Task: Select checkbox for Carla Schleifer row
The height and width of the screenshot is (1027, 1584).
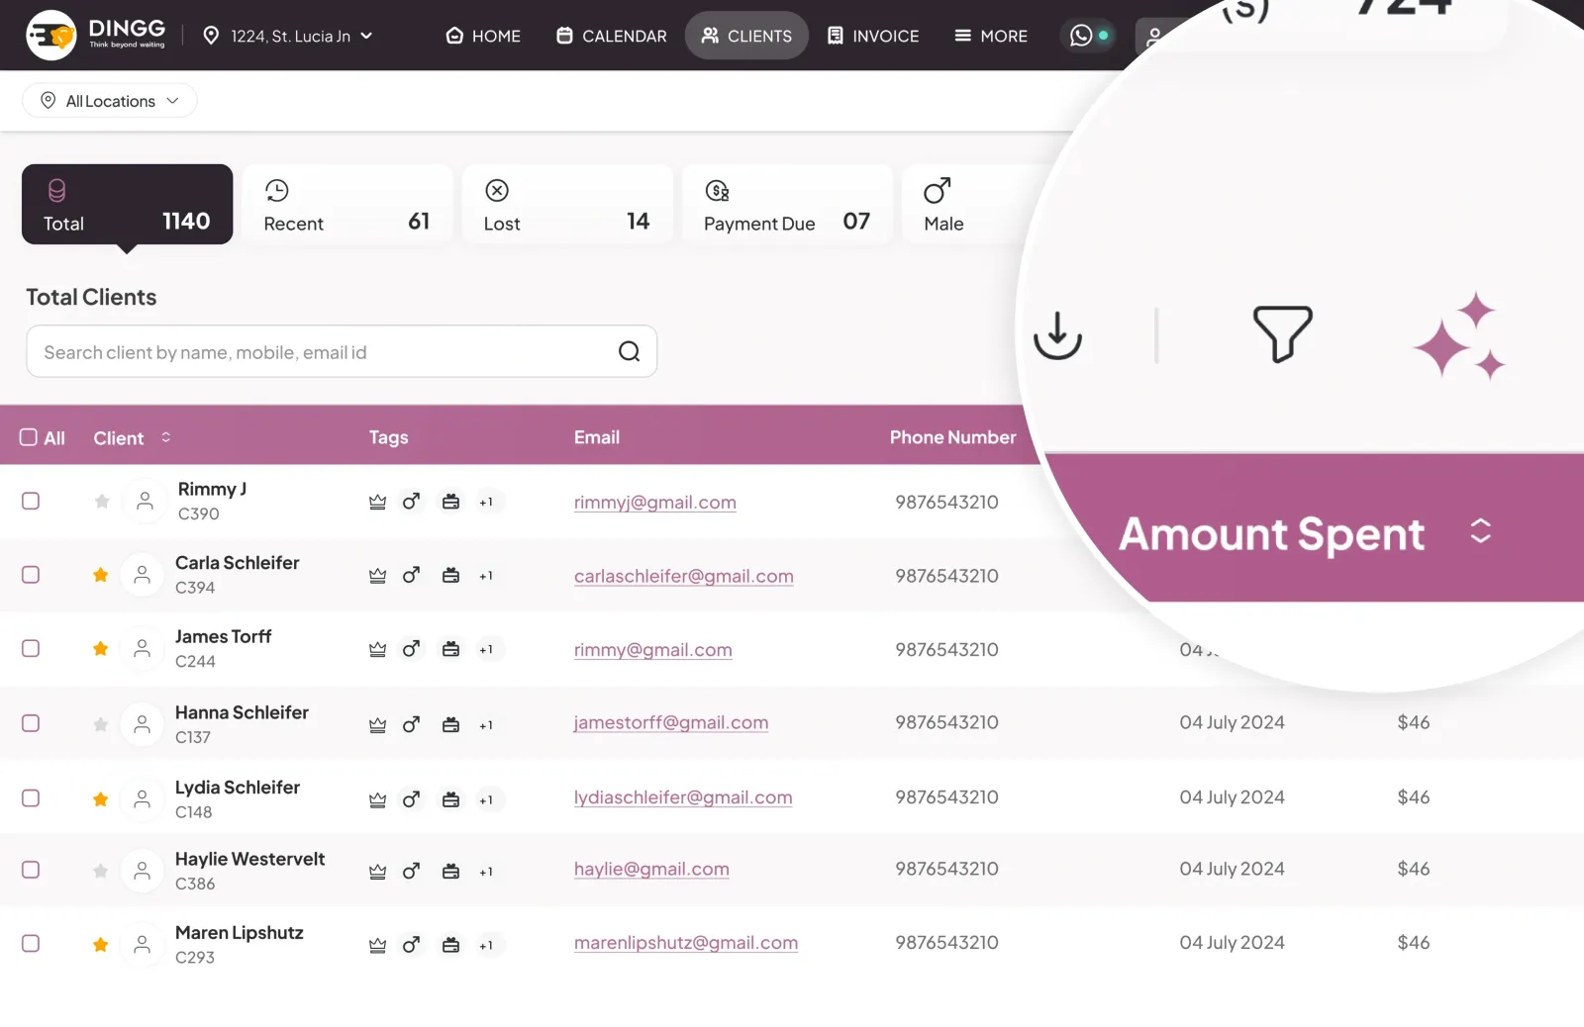Action: (x=31, y=575)
